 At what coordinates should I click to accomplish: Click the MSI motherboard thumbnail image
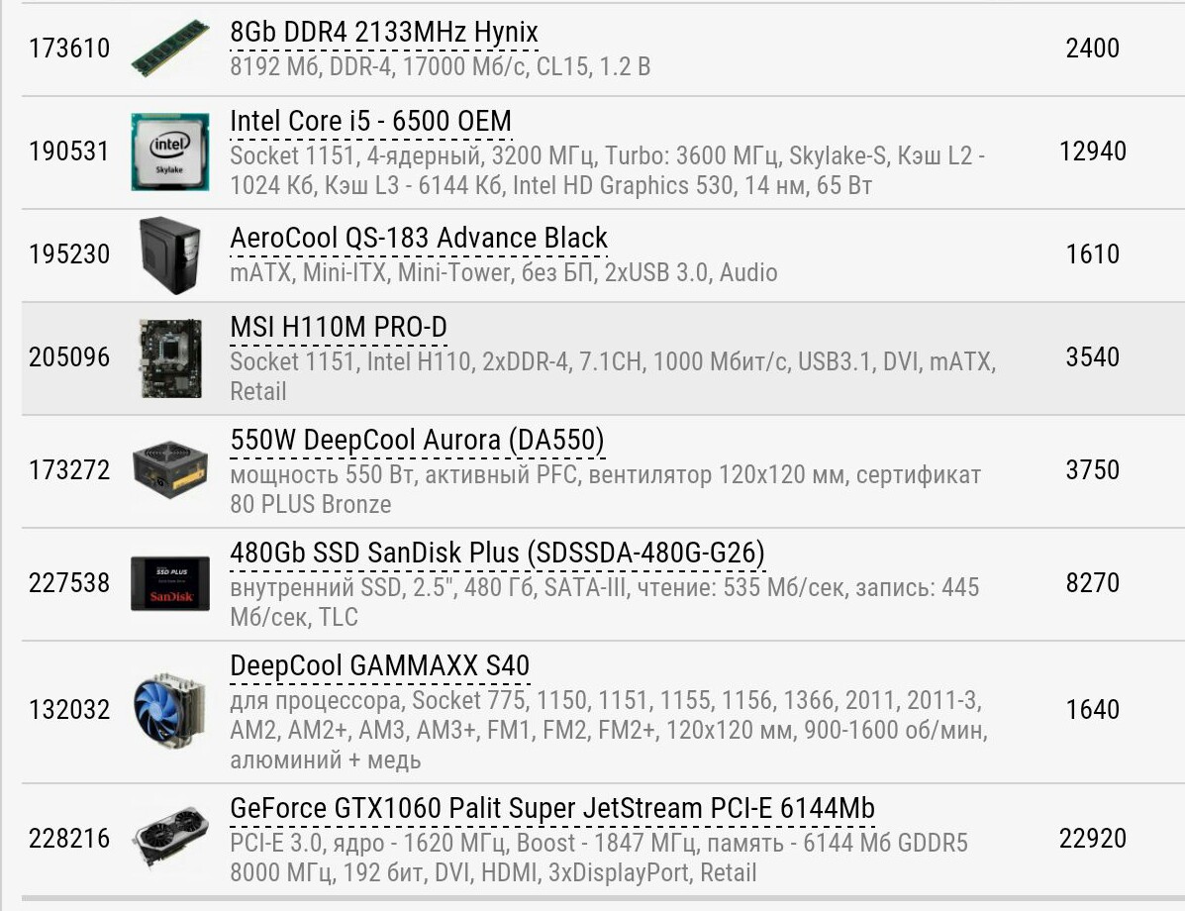[171, 357]
